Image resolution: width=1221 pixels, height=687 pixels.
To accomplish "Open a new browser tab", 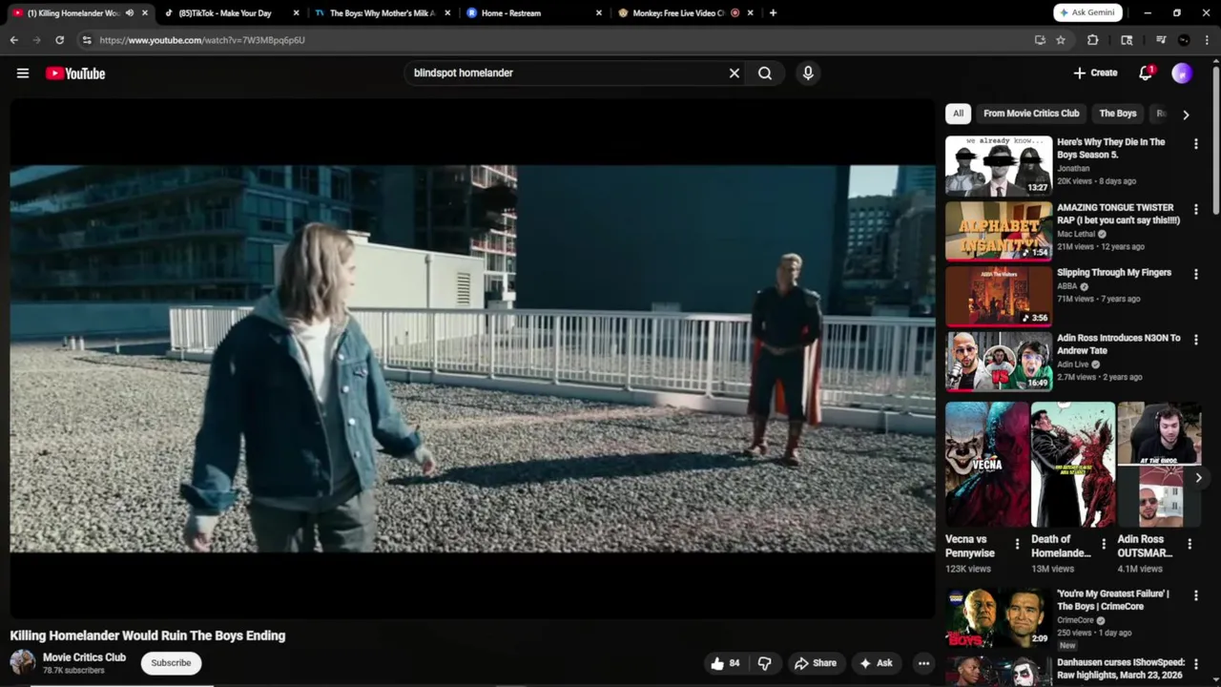I will (773, 13).
